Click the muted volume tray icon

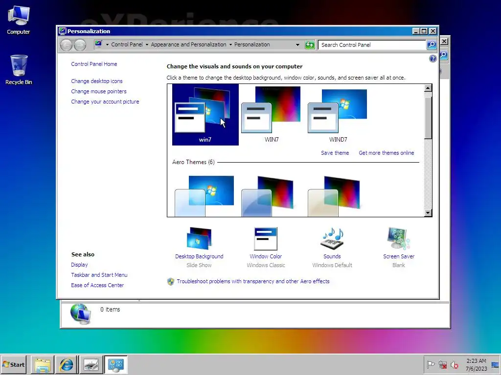pos(454,364)
